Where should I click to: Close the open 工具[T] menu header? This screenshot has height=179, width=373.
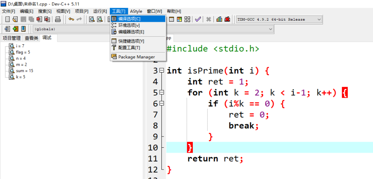pyautogui.click(x=119, y=11)
